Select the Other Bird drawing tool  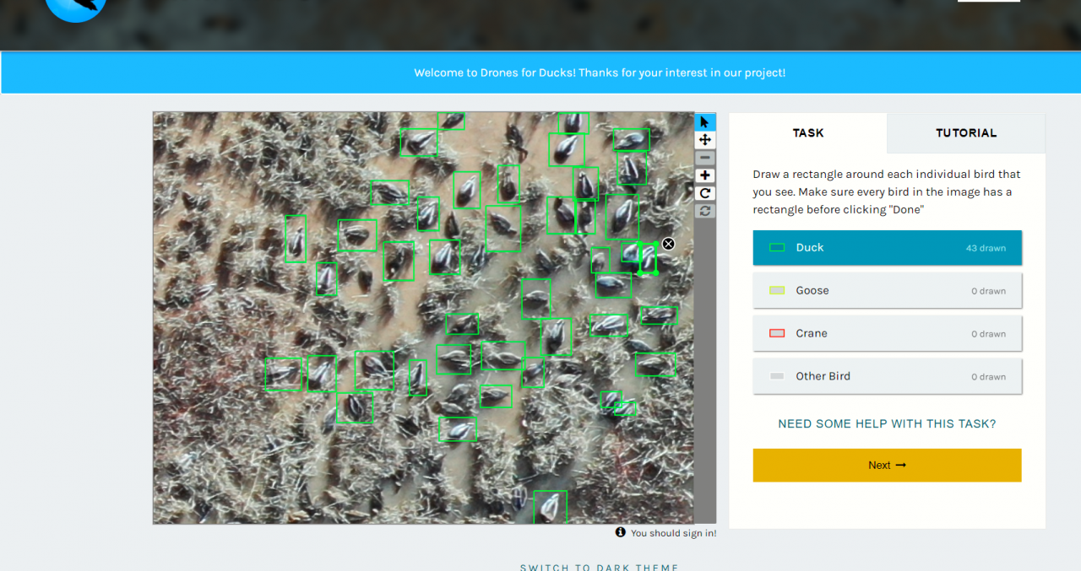888,377
